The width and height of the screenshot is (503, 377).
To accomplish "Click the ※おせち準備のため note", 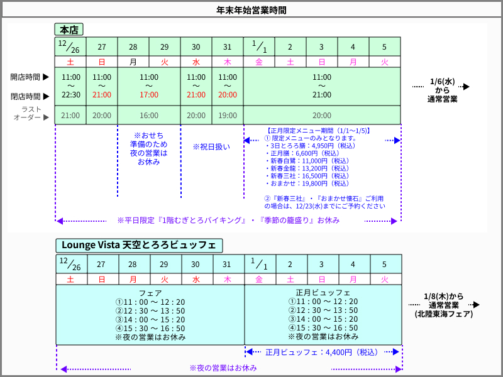I will pyautogui.click(x=149, y=148).
